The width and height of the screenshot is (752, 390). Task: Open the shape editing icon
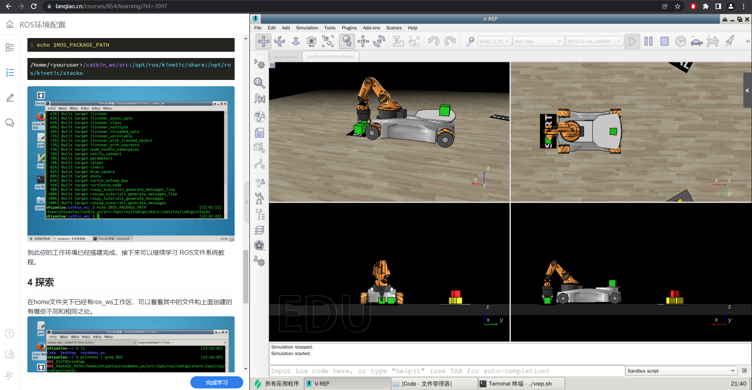[259, 148]
